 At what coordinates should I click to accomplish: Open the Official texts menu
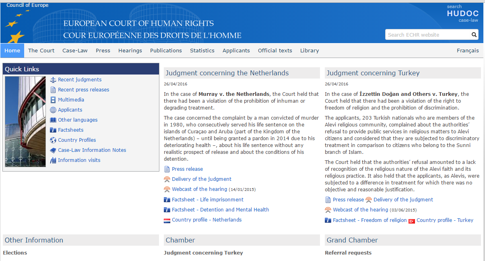point(275,51)
